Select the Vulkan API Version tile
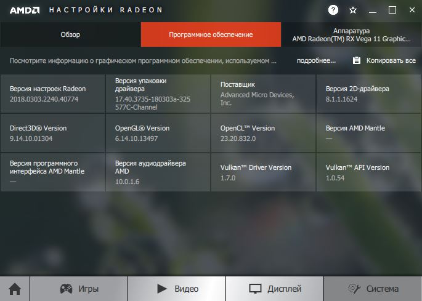Screen dimensions: 422x301 pos(369,172)
